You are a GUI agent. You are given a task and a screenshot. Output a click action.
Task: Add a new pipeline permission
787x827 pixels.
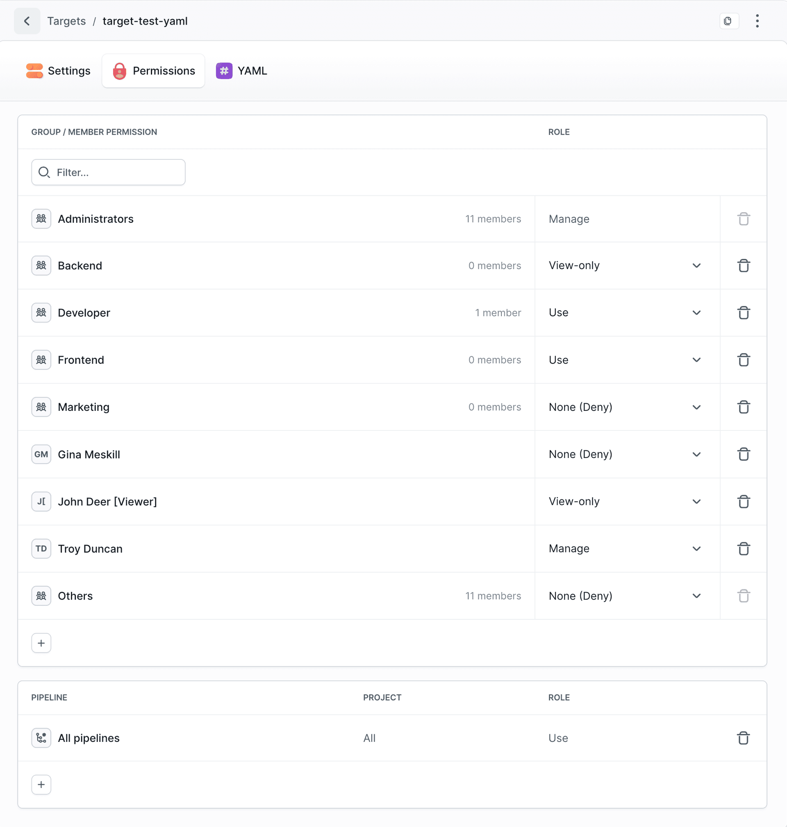tap(41, 785)
